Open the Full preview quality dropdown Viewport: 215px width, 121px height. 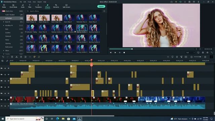click(x=190, y=52)
